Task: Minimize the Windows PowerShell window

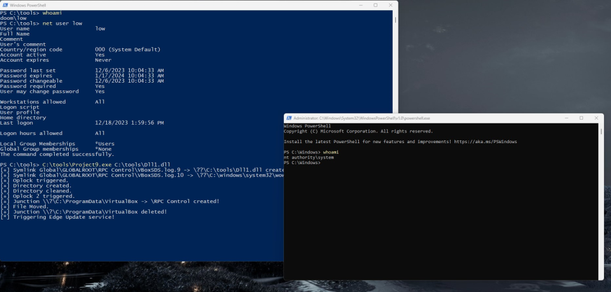Action: click(x=361, y=5)
